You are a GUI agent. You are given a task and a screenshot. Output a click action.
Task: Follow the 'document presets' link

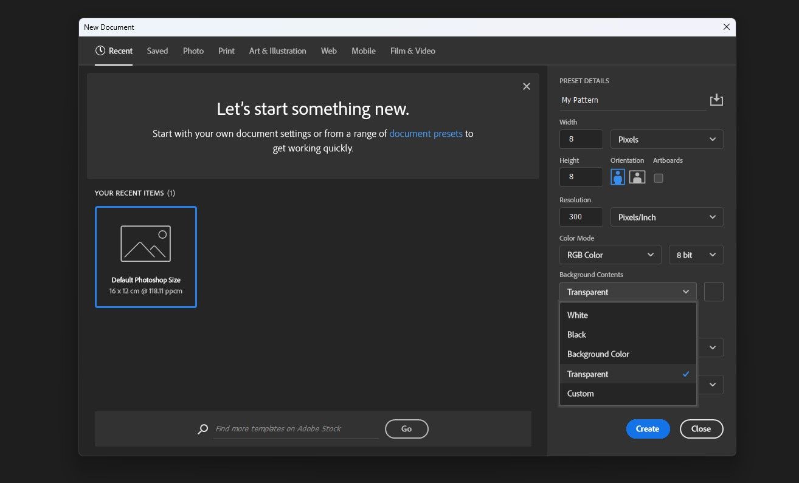(x=426, y=134)
